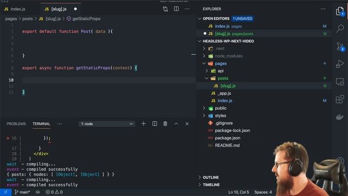Image resolution: width=348 pixels, height=196 pixels.
Task: Open package-lock.json file
Action: coord(232,131)
